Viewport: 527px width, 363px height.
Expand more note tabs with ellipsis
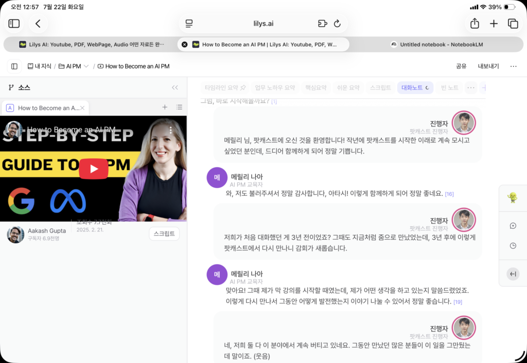click(471, 87)
